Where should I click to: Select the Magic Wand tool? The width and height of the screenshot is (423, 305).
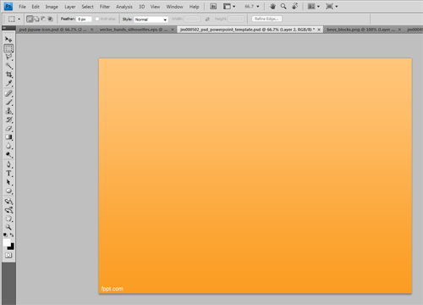[9, 66]
